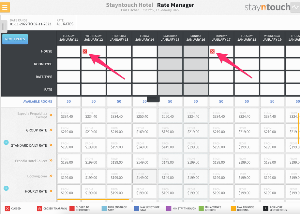Expand Booking.com double chevron
300x214 pixels.
coord(51,176)
